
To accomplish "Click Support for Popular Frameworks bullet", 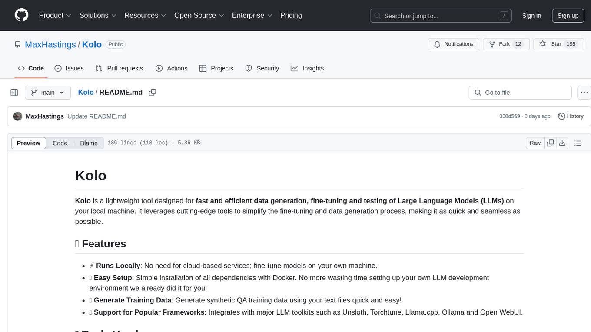I will (306, 312).
